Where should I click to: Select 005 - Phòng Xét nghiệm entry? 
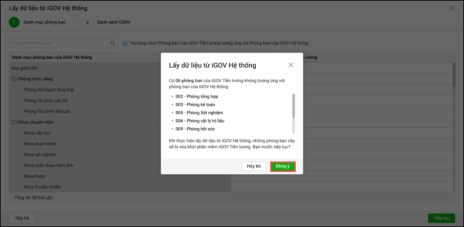[199, 113]
